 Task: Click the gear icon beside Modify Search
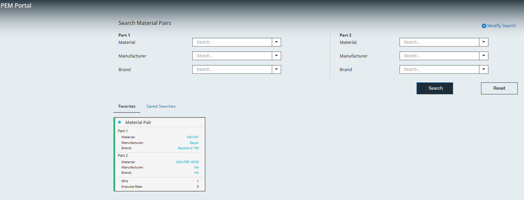[x=484, y=26]
